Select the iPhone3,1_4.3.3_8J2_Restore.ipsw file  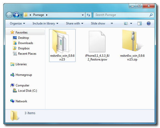pyautogui.click(x=97, y=45)
